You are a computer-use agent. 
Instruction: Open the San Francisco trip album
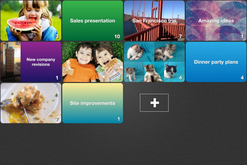(154, 21)
